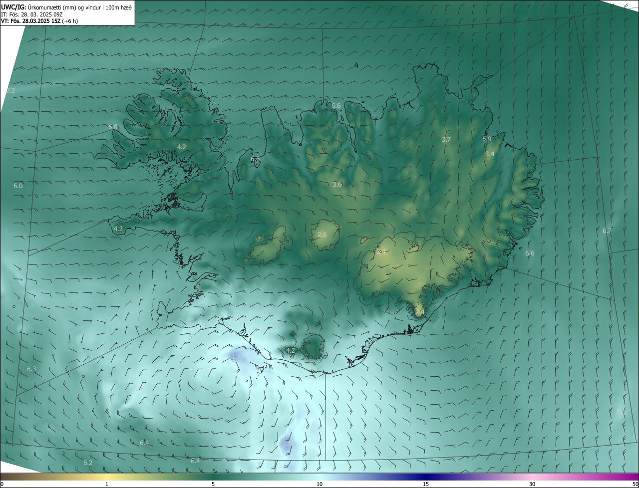Select the 5.9 value label
This screenshot has width=639, height=488.
pos(487,139)
